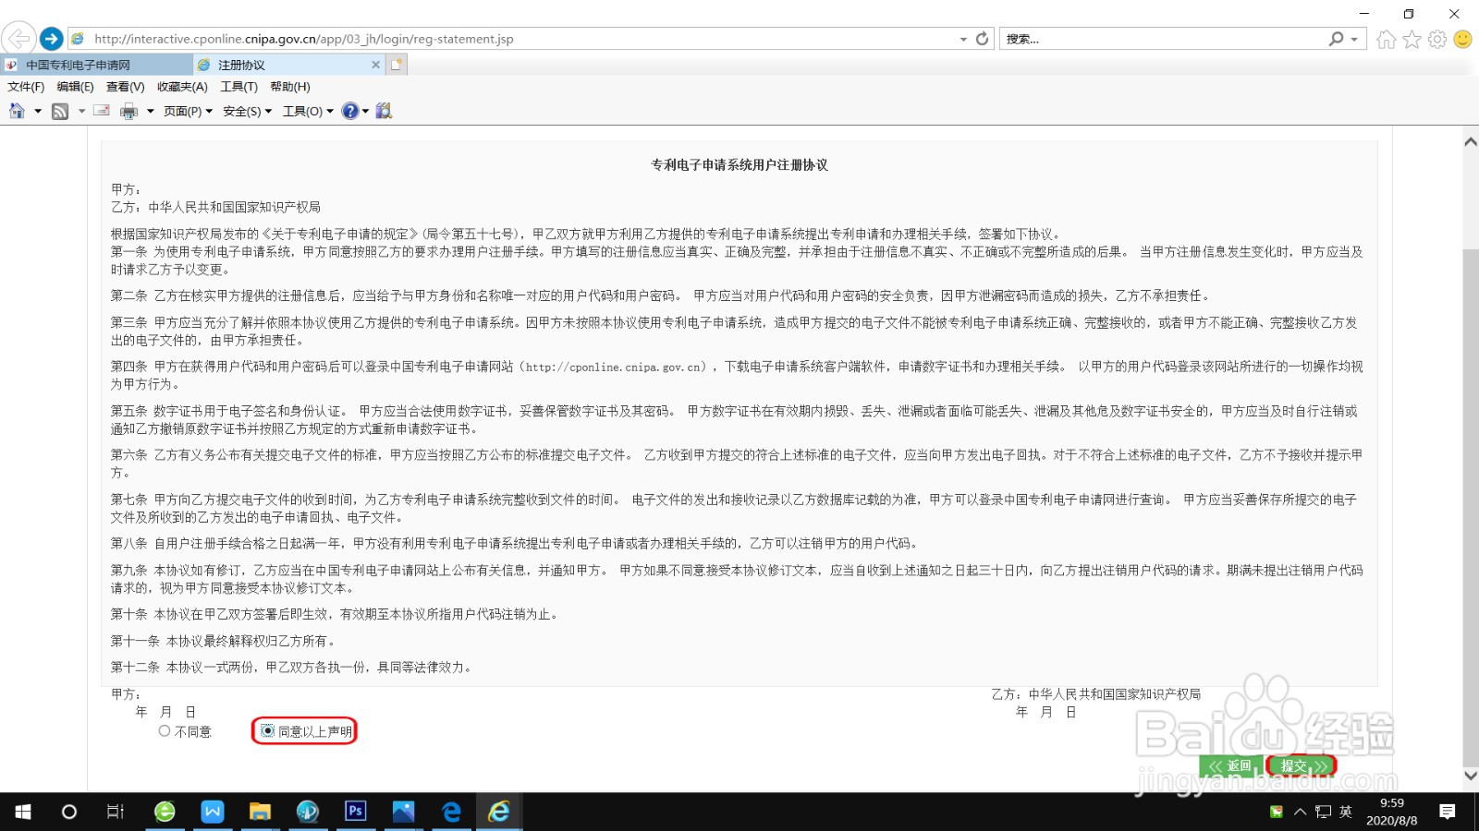Open the 收藏夹(A) menu

181,86
